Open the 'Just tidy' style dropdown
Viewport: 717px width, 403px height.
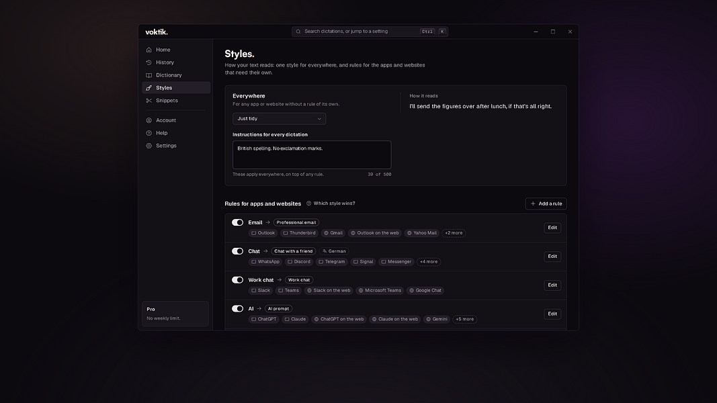click(x=279, y=119)
